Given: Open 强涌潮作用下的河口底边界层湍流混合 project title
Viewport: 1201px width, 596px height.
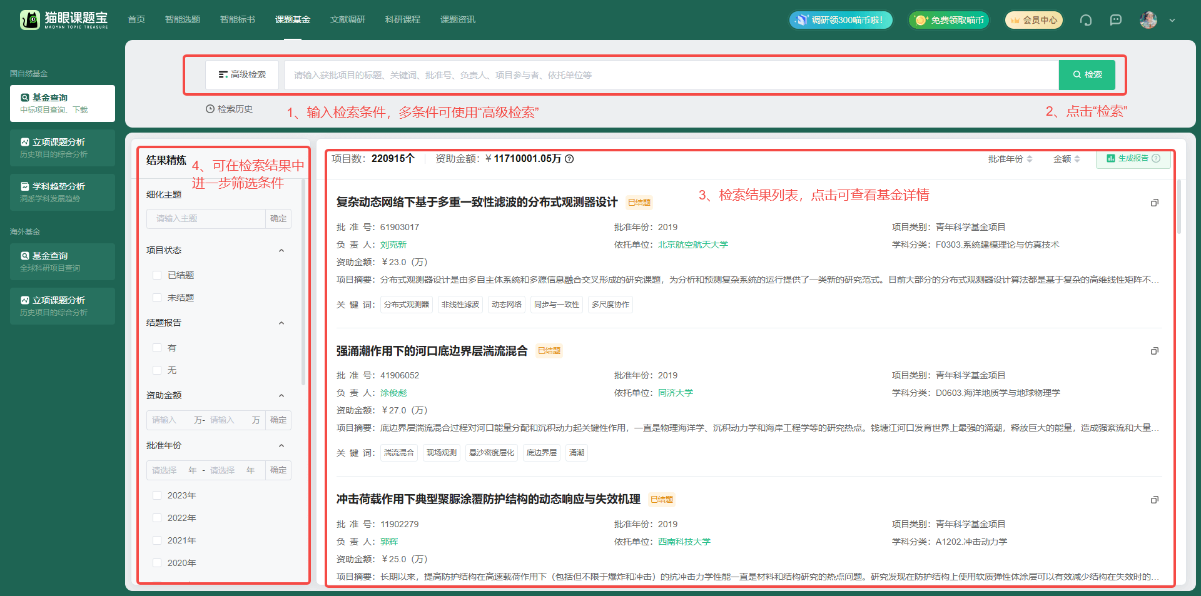Looking at the screenshot, I should 432,351.
